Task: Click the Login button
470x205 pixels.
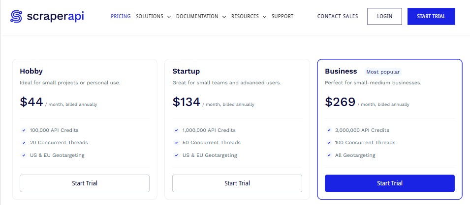Action: pos(384,17)
